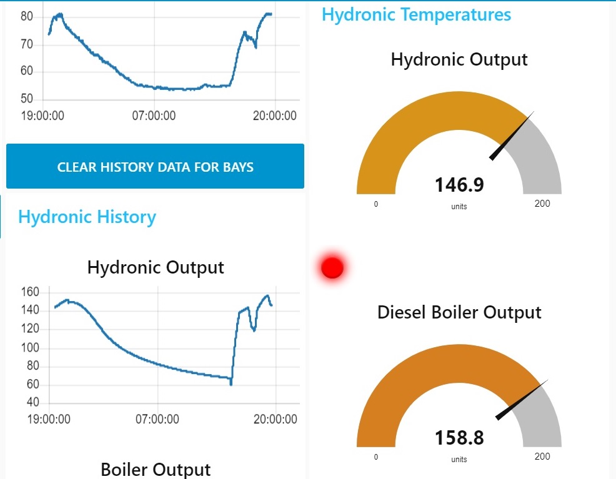The width and height of the screenshot is (616, 479).
Task: Click the bay temperature history line chart
Action: (161, 63)
